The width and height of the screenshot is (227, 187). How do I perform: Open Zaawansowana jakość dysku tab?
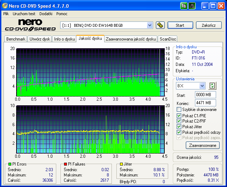(x=131, y=39)
